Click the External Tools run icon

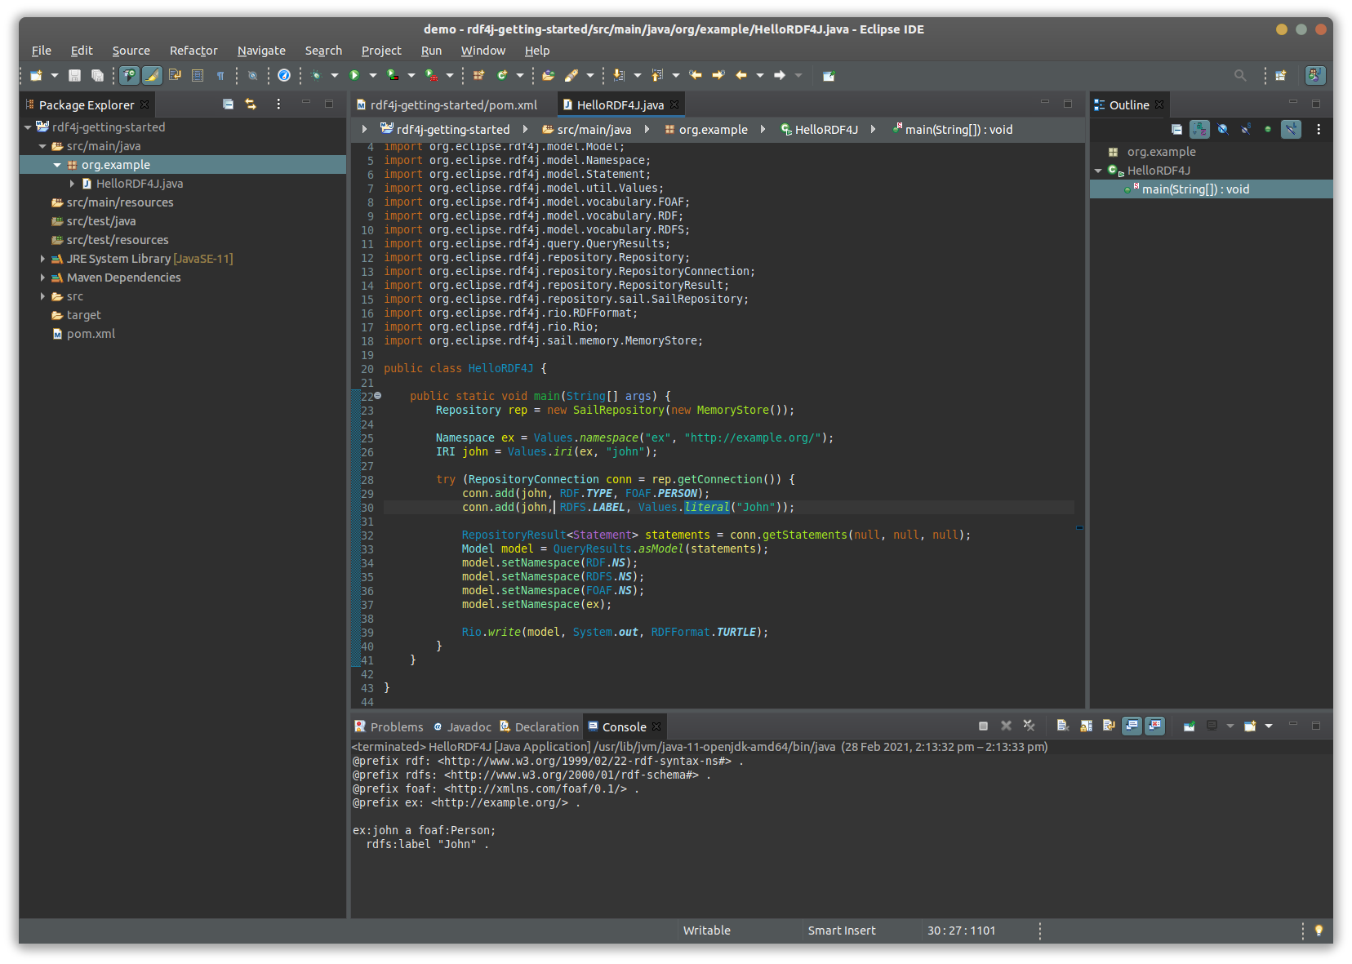[431, 76]
